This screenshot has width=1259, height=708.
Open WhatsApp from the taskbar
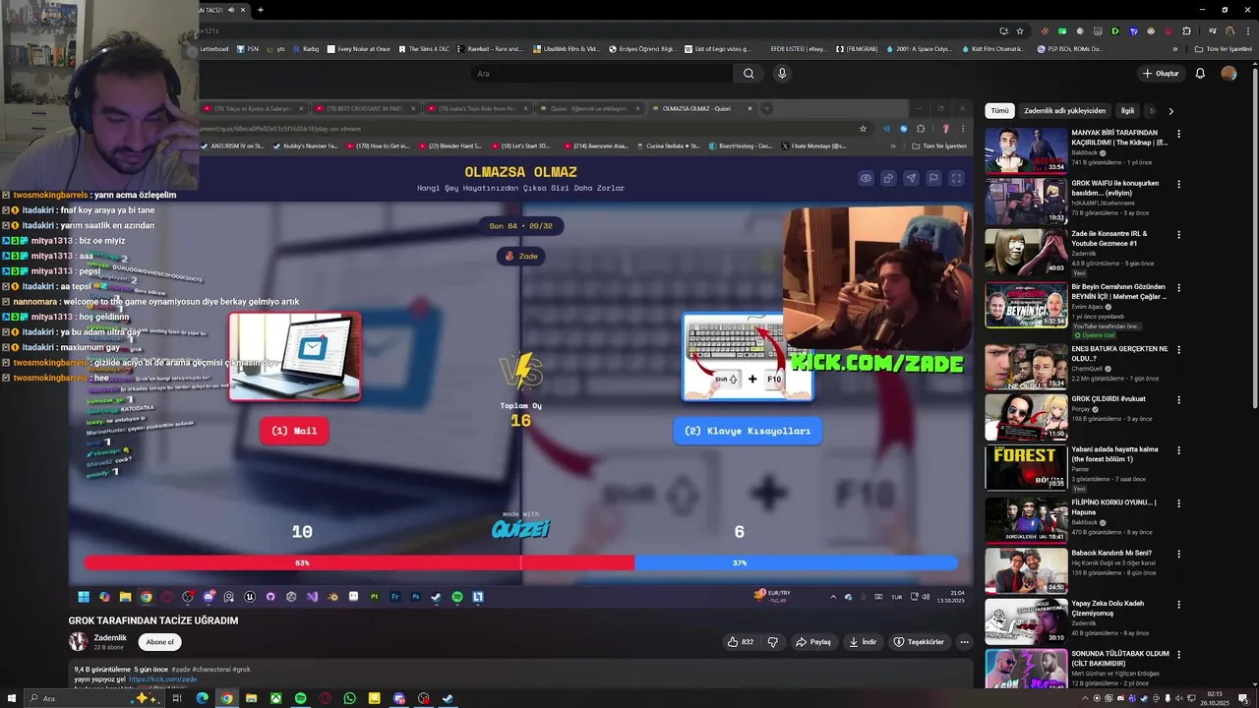tap(349, 699)
